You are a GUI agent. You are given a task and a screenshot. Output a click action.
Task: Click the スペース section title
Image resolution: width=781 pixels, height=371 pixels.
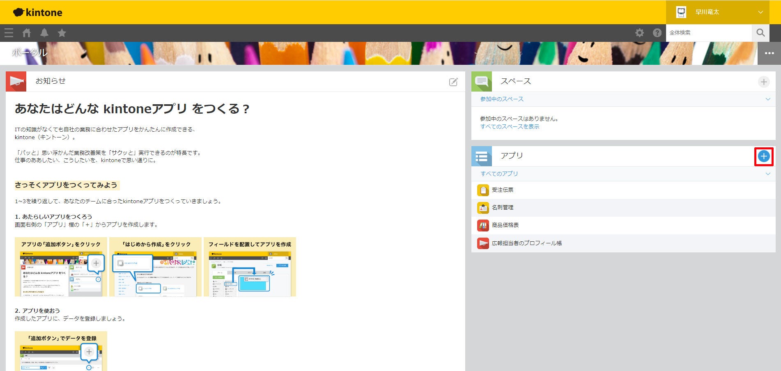tap(516, 81)
